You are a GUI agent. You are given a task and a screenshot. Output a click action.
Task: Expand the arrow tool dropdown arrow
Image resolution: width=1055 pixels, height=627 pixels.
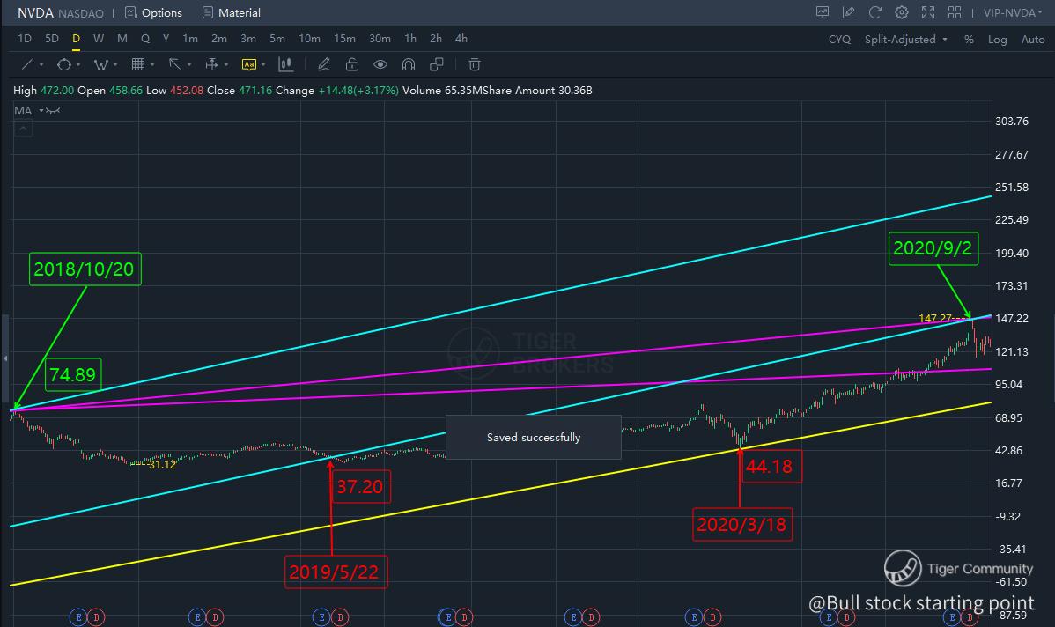189,65
